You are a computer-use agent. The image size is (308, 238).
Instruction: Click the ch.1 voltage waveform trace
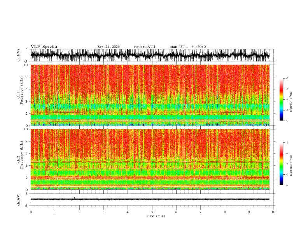pos(150,55)
